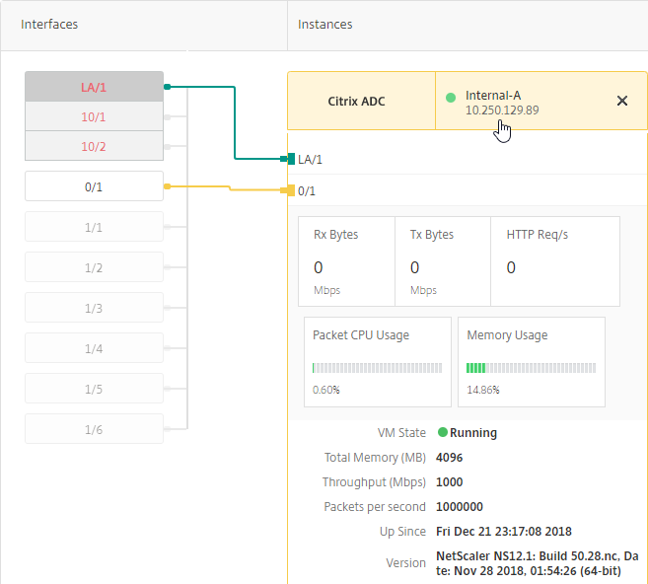Click the Memory Usage progress bar
Viewport: 648px width, 584px height.
531,368
